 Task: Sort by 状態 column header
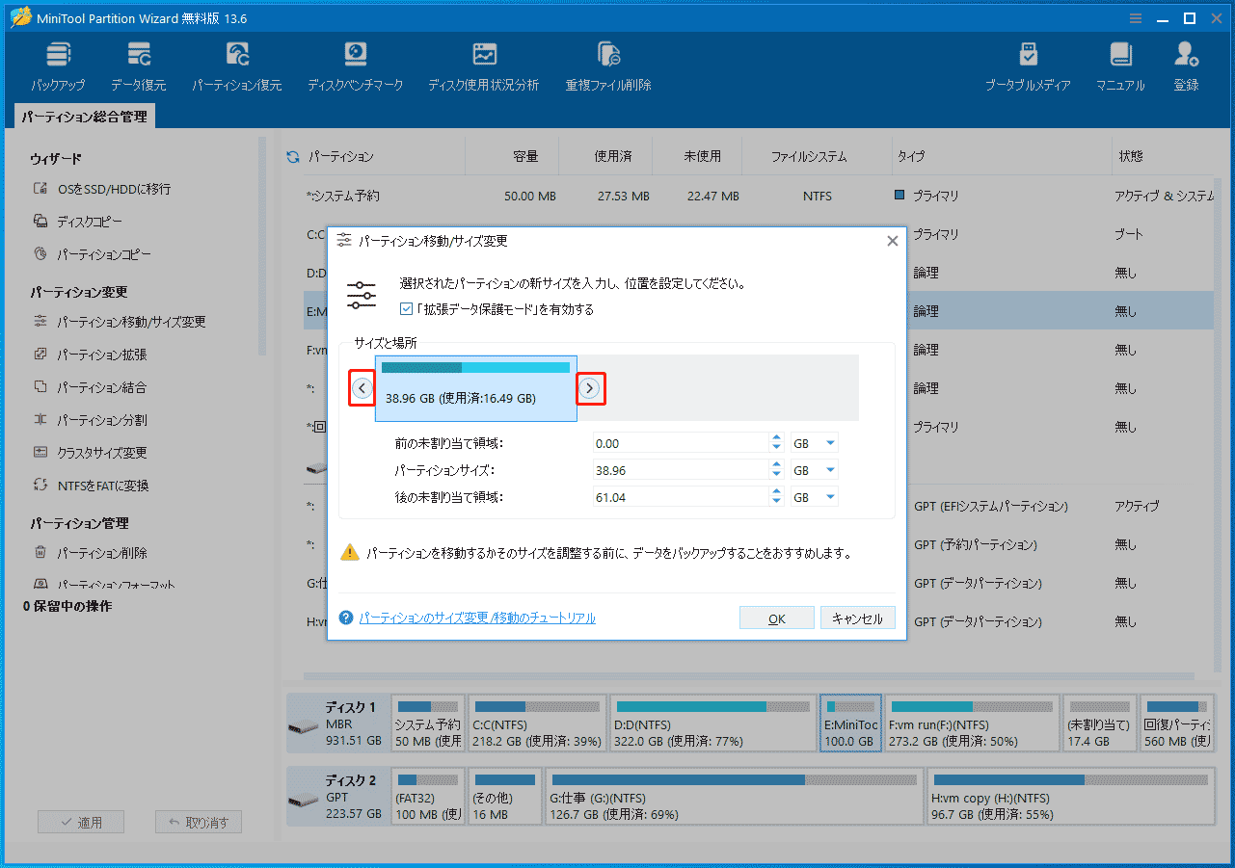(x=1131, y=156)
